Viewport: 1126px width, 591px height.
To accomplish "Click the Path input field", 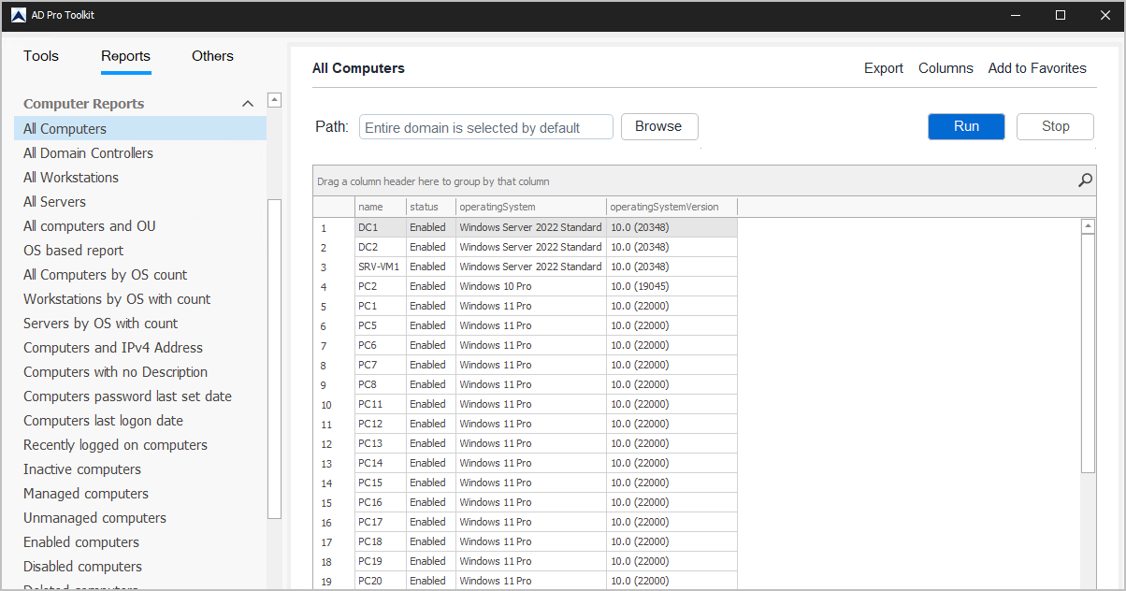I will pos(485,127).
